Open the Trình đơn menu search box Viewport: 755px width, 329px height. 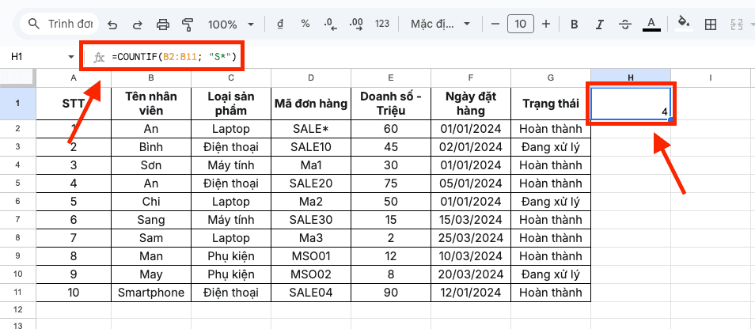pyautogui.click(x=60, y=24)
